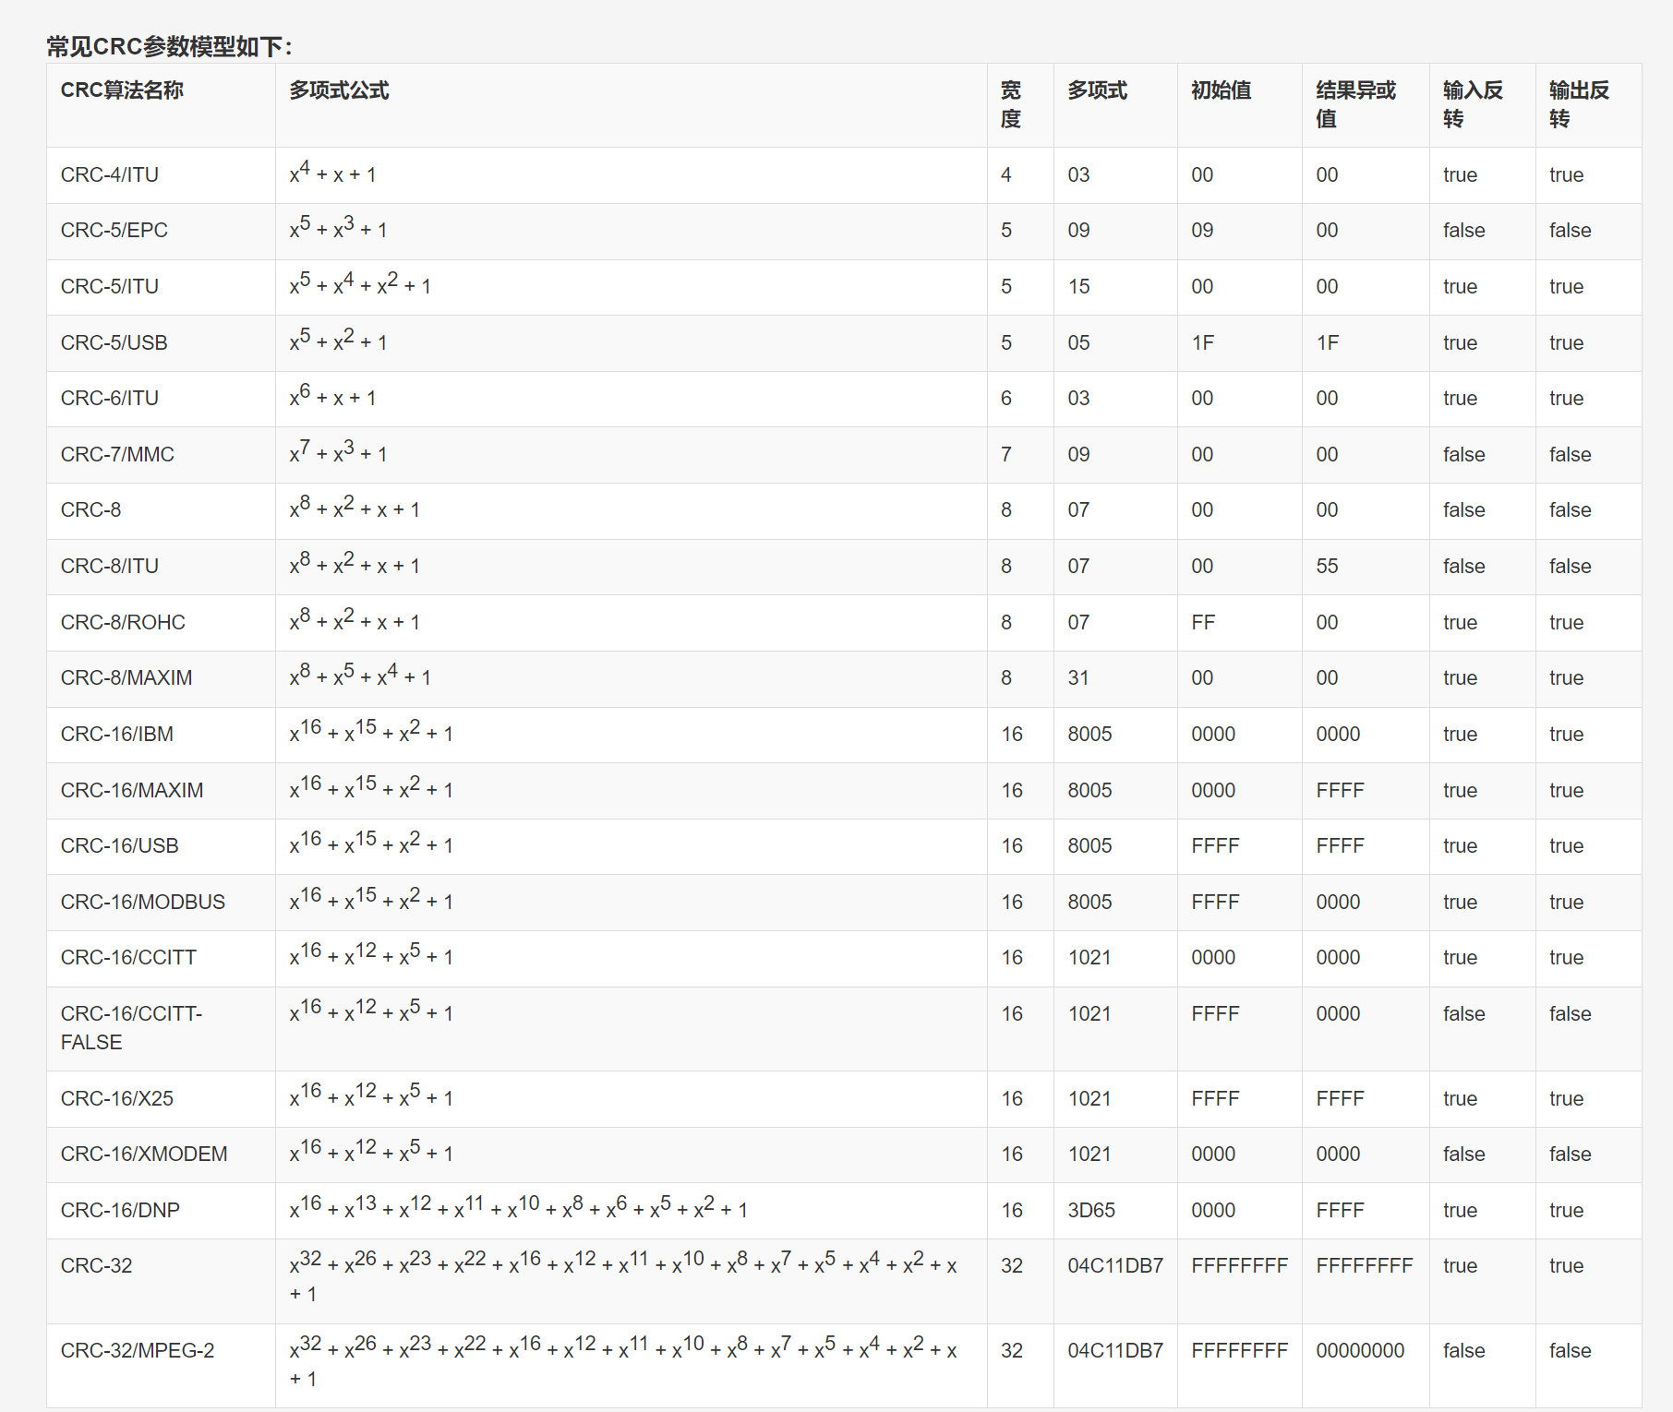Select the CRC-8/ROHC row name
This screenshot has width=1673, height=1412.
[x=123, y=623]
